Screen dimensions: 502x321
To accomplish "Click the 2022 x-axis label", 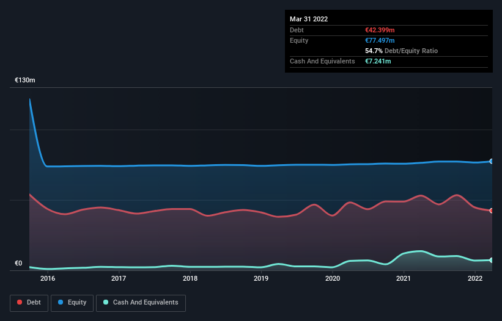I will tap(475, 278).
